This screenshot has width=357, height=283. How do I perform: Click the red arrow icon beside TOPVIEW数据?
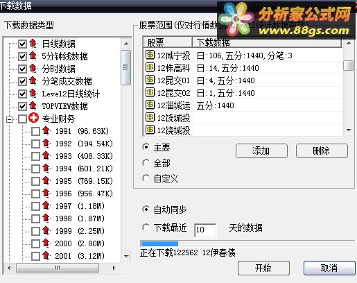point(33,106)
